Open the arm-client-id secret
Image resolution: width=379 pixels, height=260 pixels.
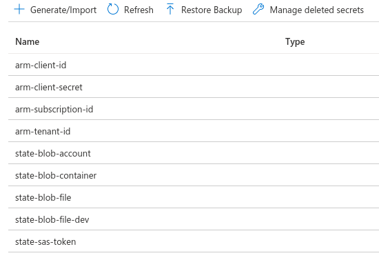(x=41, y=65)
